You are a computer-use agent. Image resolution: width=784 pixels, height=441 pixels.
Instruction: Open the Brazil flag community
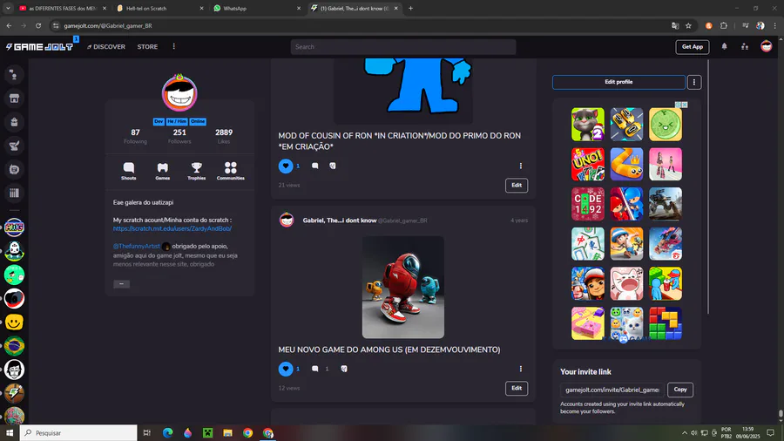point(14,346)
